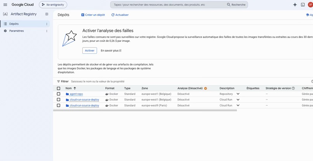Check the cloud-run-source-deploy Paris row checkbox
The width and height of the screenshot is (313, 161).
(59, 105)
